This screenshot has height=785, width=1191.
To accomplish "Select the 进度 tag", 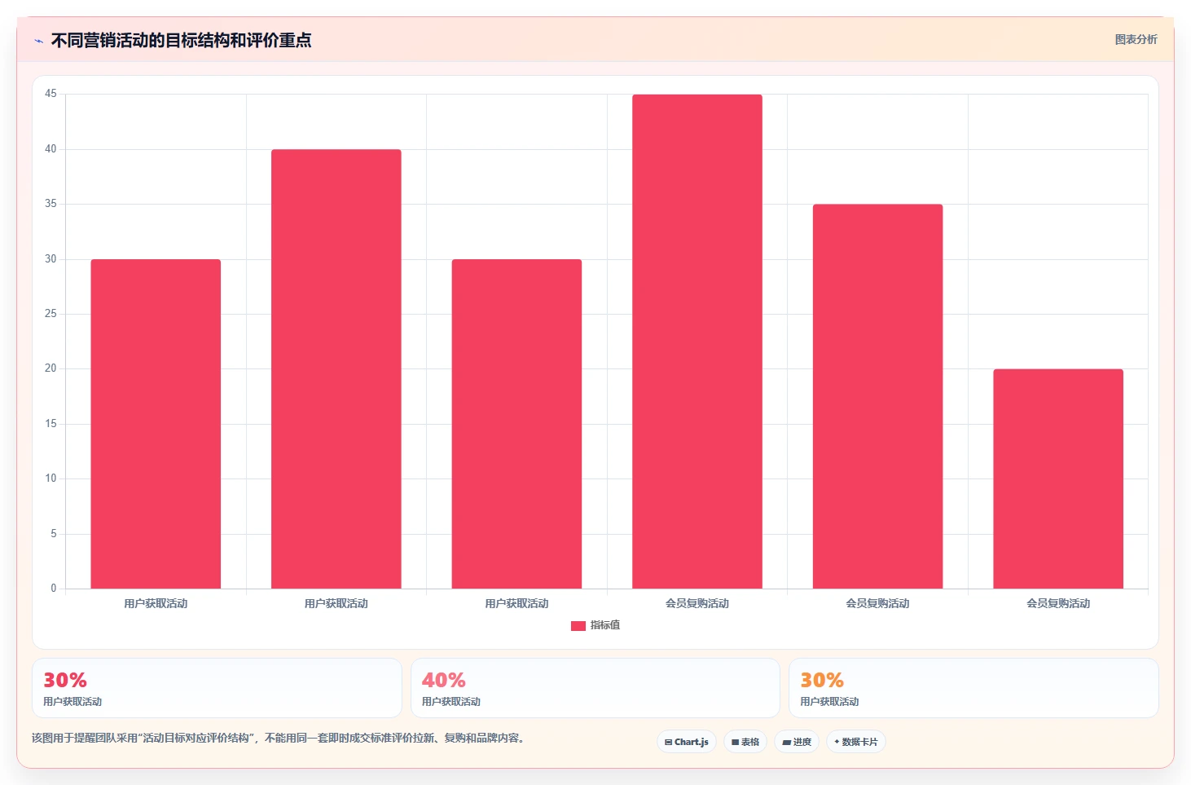I will click(797, 742).
